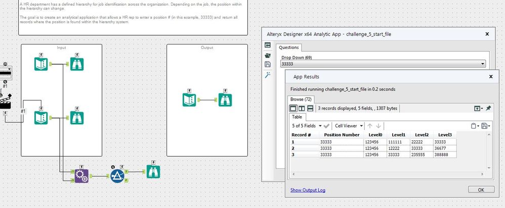Click cell 22222 in Level2 column
This screenshot has height=208, width=505.
click(422, 142)
